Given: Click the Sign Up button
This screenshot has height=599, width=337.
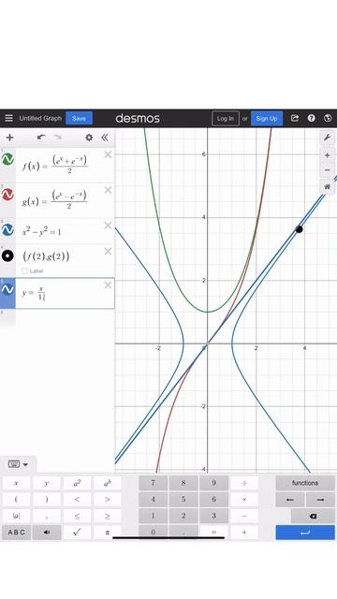Looking at the screenshot, I should [267, 119].
